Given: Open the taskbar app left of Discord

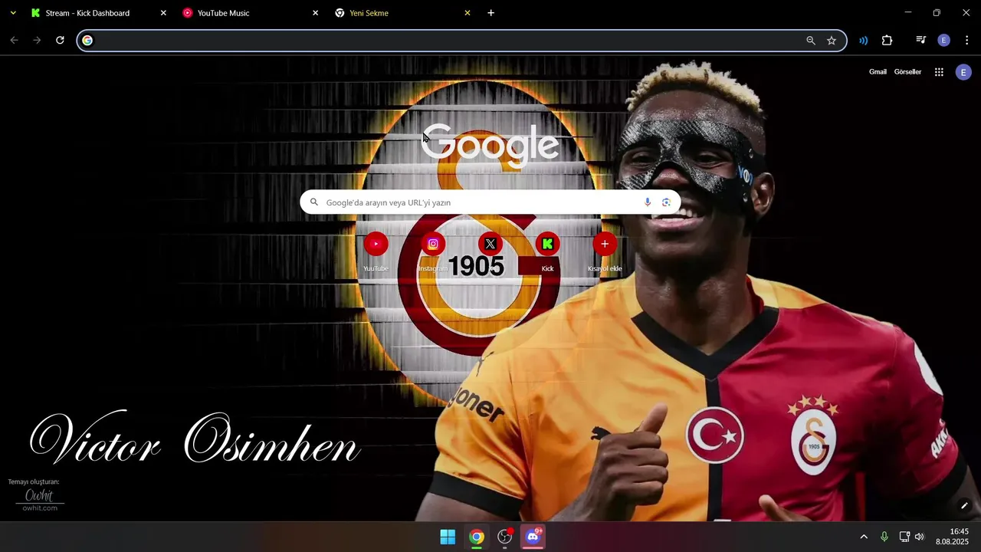Looking at the screenshot, I should pos(504,537).
